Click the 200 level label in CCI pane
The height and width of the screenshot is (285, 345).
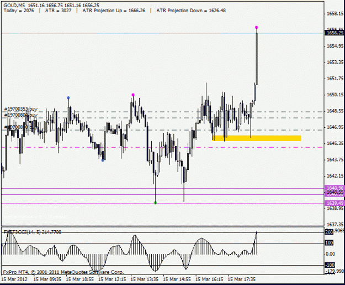pos(329,232)
